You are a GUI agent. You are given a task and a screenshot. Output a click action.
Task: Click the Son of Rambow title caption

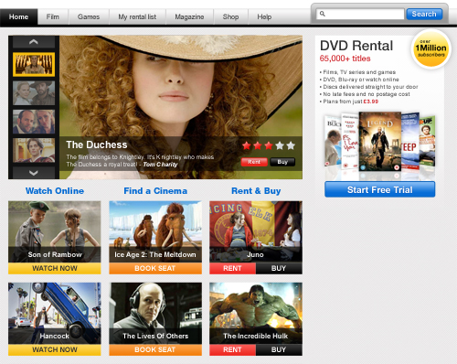55,254
